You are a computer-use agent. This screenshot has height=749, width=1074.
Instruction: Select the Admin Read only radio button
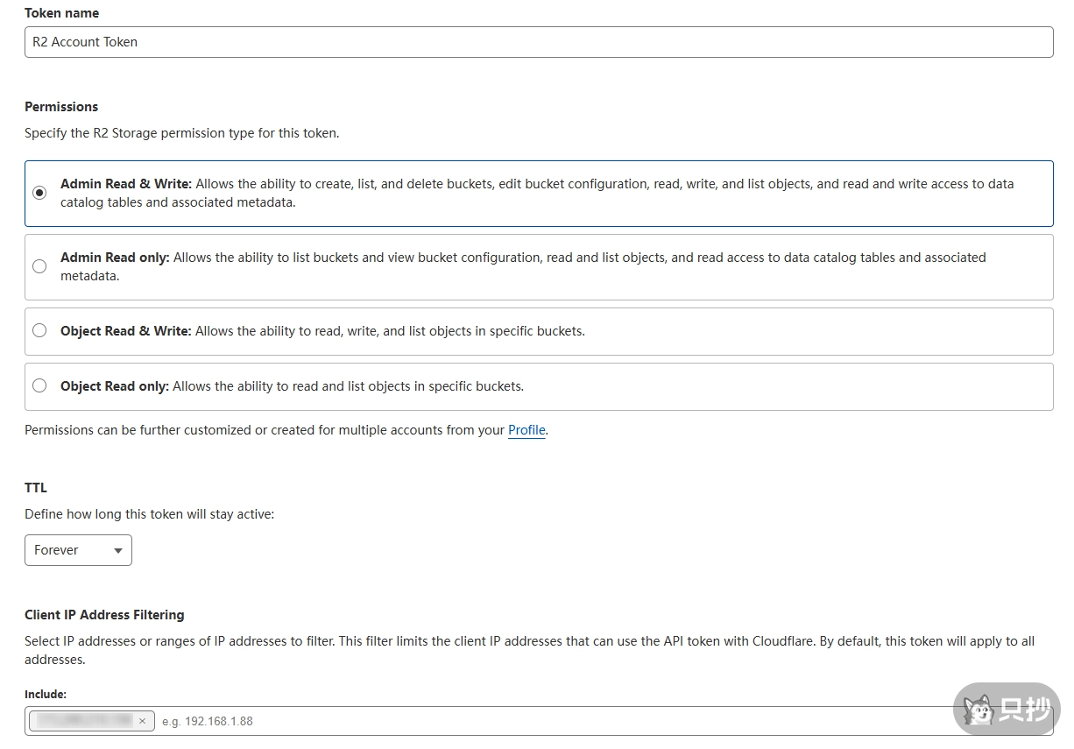(39, 266)
